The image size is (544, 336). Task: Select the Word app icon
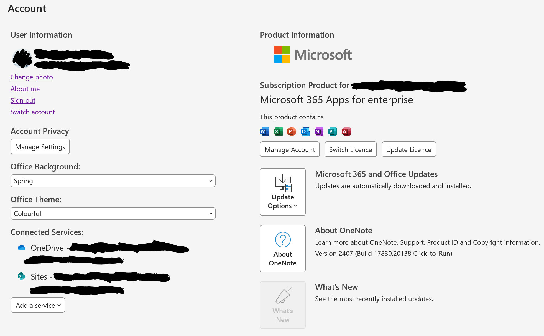(264, 131)
